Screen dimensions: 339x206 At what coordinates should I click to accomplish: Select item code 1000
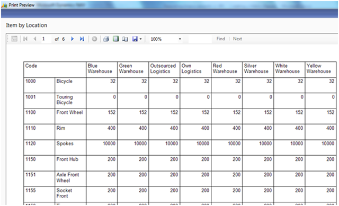pos(31,81)
